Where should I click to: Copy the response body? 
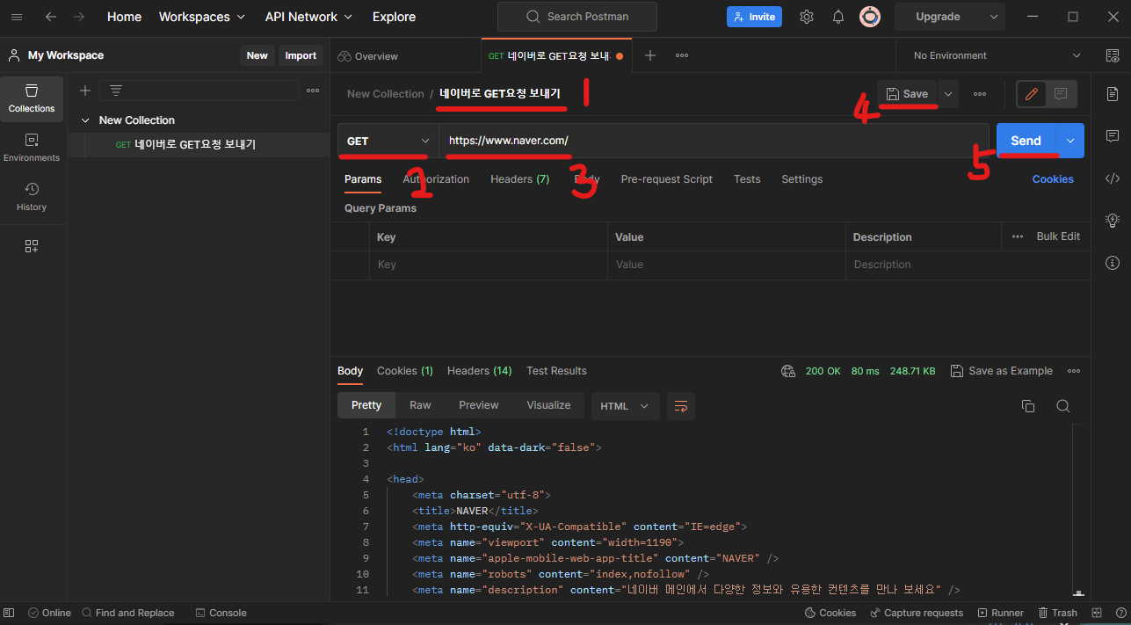[1028, 406]
